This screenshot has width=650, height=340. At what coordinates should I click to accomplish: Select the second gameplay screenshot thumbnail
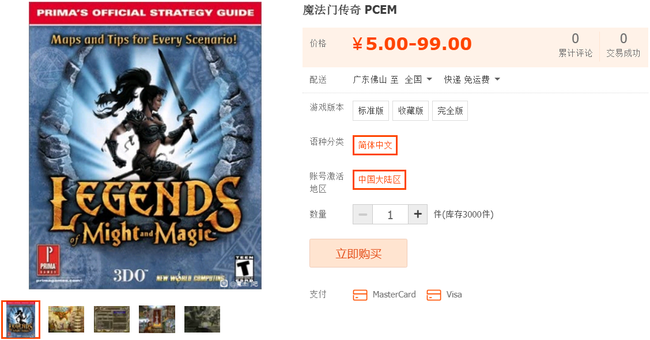click(66, 319)
